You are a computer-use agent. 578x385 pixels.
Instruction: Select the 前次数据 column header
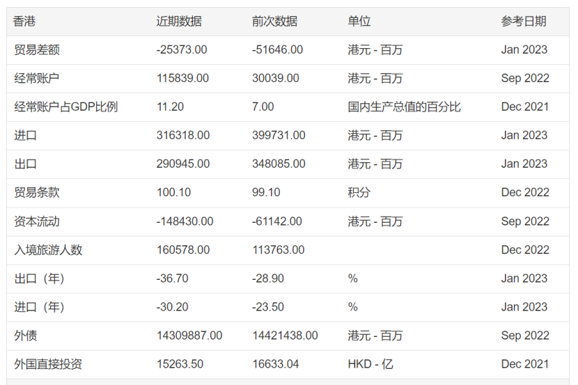click(x=274, y=21)
